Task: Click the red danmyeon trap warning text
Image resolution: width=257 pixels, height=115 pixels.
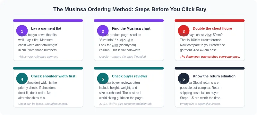Action: point(210,57)
